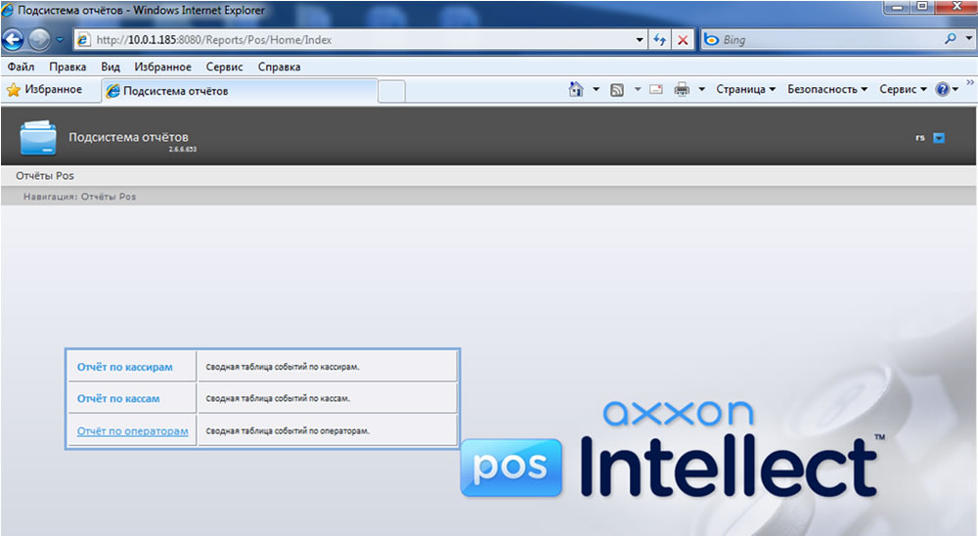Click the report subsystem printer logo icon
This screenshot has width=978, height=536.
click(x=38, y=137)
